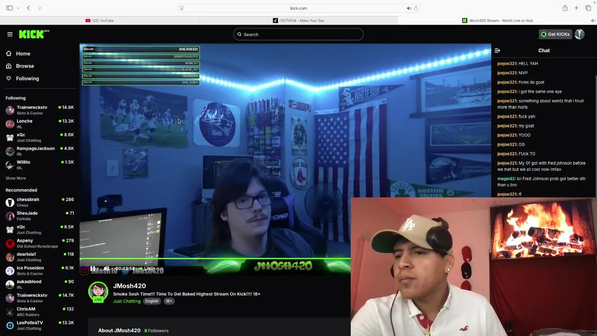Collapse the Chat panel
The image size is (597, 336).
[x=497, y=50]
